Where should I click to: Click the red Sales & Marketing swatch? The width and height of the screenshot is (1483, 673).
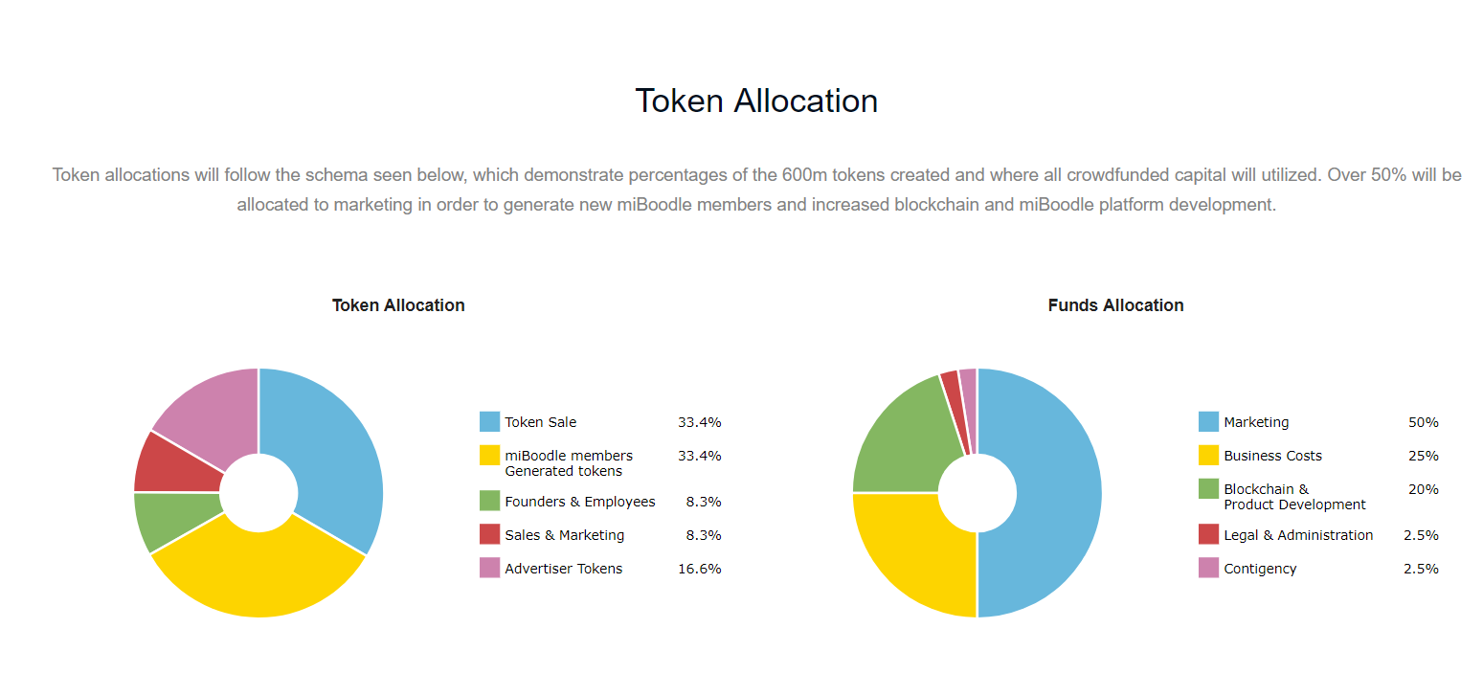pos(489,535)
